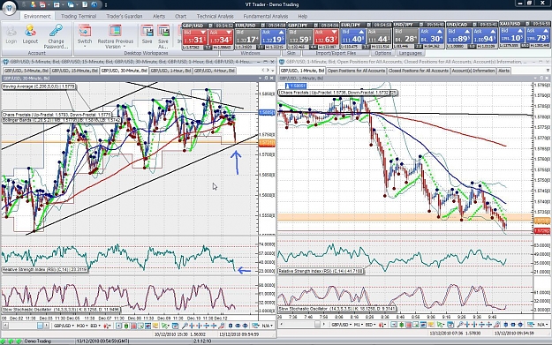Click the calendar icon in right chart toolbar
Image resolution: width=552 pixels, height=345 pixels.
click(x=450, y=326)
